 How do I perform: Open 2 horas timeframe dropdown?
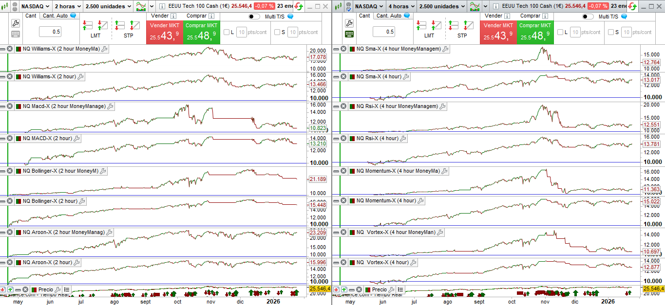tap(68, 6)
